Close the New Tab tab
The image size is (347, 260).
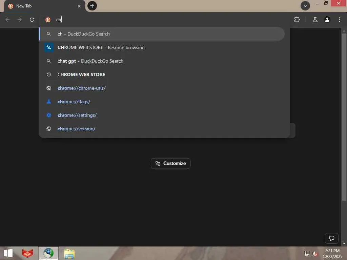coord(79,6)
